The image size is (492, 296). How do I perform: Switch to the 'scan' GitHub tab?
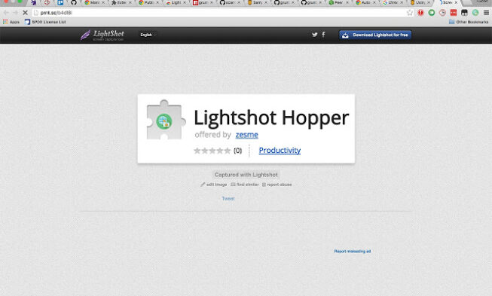pyautogui.click(x=230, y=2)
